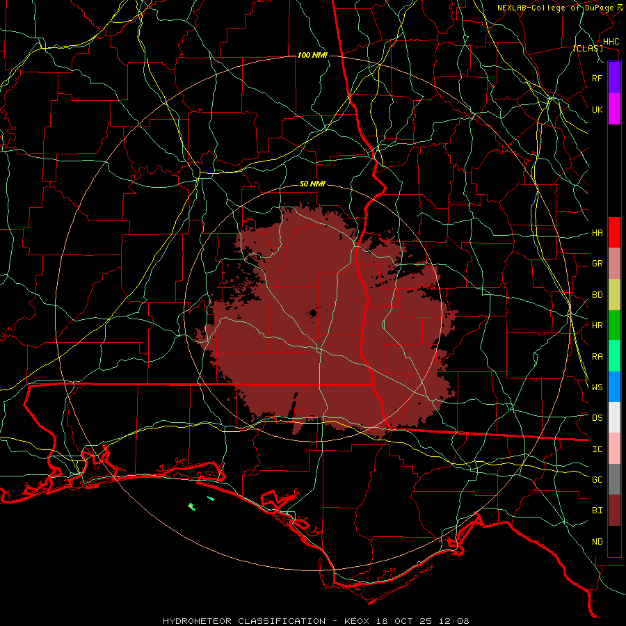
Task: Click the BI legend label
Action: pyautogui.click(x=597, y=511)
